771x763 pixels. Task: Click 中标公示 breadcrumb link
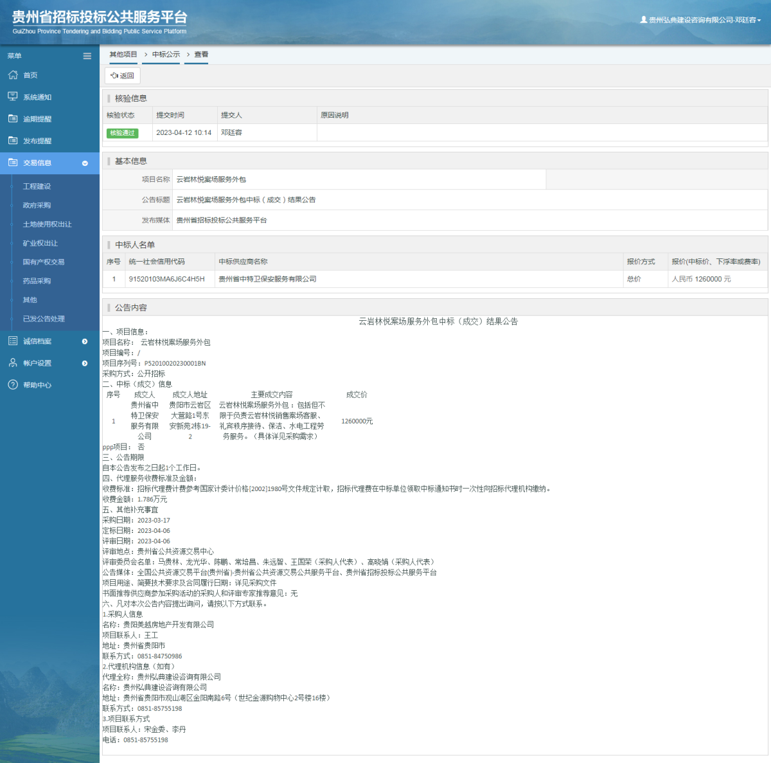pos(166,55)
